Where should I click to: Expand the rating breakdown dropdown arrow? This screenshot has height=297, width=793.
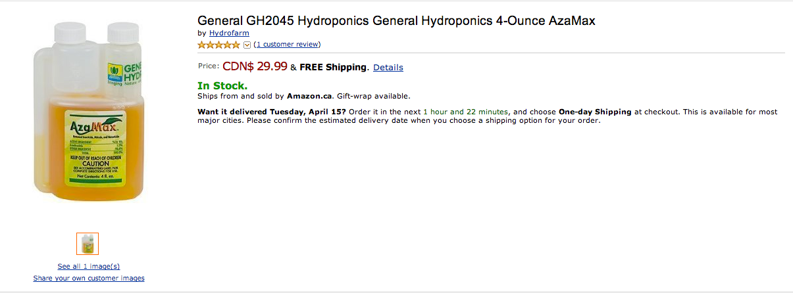(247, 45)
